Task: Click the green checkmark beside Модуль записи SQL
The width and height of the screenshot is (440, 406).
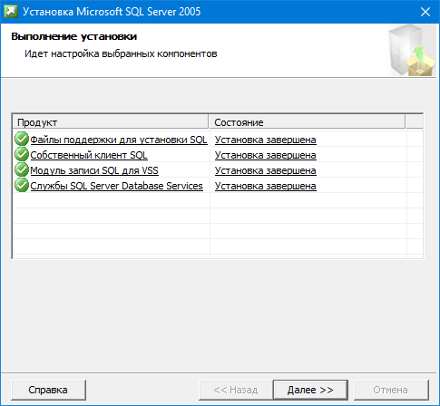Action: pyautogui.click(x=22, y=169)
